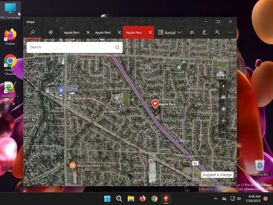Open the See more ellipsis menu
Screen dimensions: 273x205
pos(230,32)
